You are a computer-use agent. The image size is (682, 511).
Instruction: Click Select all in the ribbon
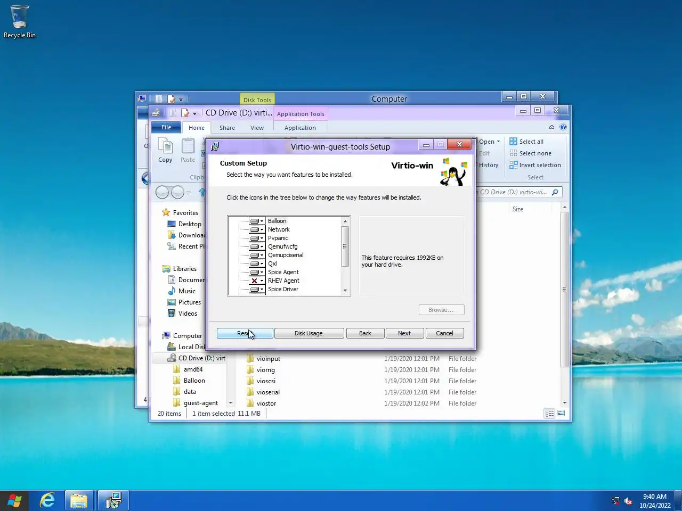526,142
